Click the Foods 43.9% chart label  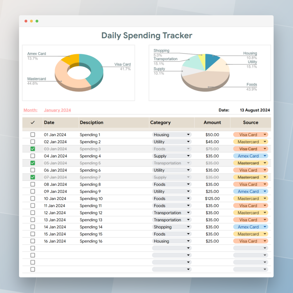click(252, 87)
